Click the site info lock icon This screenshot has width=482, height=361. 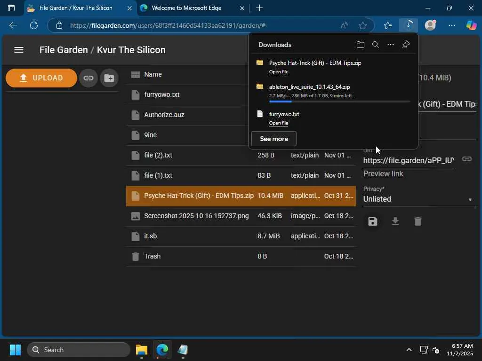pyautogui.click(x=59, y=25)
